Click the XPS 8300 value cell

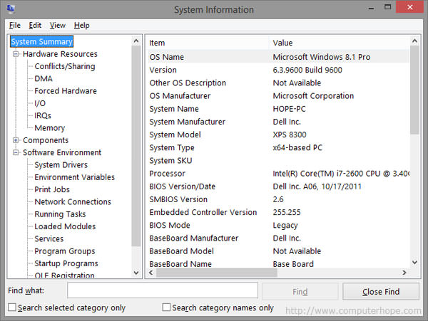click(x=290, y=135)
